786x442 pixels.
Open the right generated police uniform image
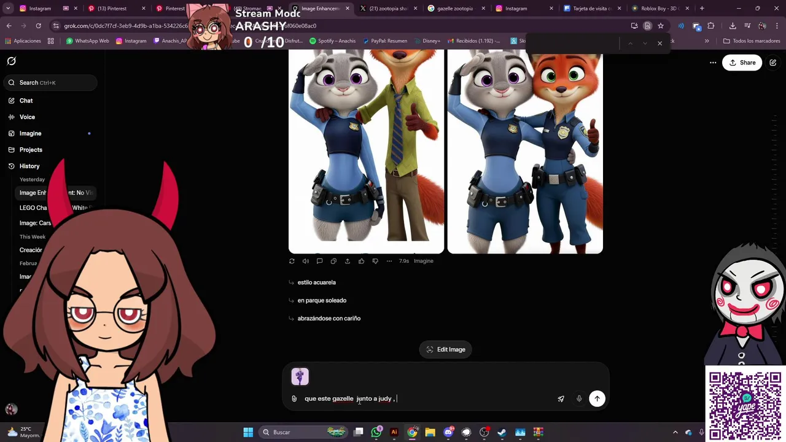(525, 152)
